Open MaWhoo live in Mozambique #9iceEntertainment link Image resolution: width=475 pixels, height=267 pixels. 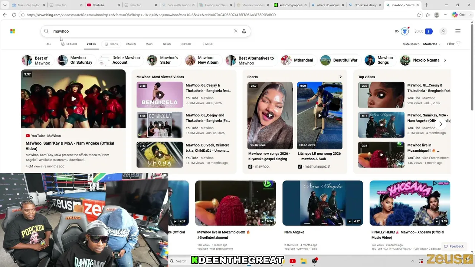[x=223, y=235]
